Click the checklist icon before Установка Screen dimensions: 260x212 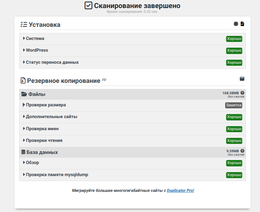[24, 24]
